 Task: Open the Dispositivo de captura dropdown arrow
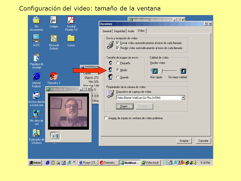183,98
